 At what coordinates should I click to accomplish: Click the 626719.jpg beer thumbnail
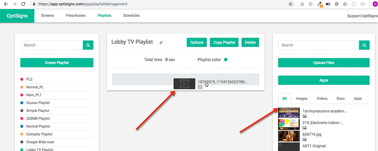click(x=289, y=136)
